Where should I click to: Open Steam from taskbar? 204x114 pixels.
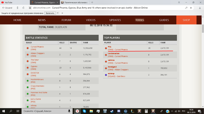112,111
